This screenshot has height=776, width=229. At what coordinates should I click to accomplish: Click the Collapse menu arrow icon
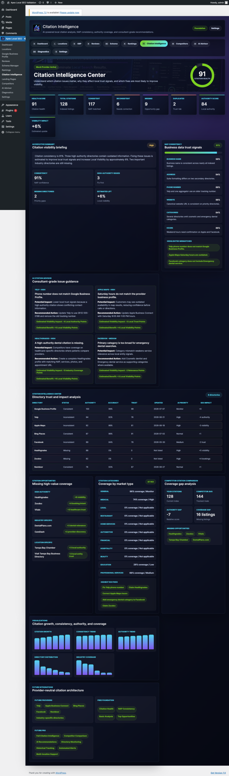3,132
